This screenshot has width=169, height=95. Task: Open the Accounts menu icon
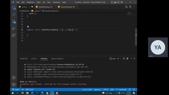tap(14, 78)
